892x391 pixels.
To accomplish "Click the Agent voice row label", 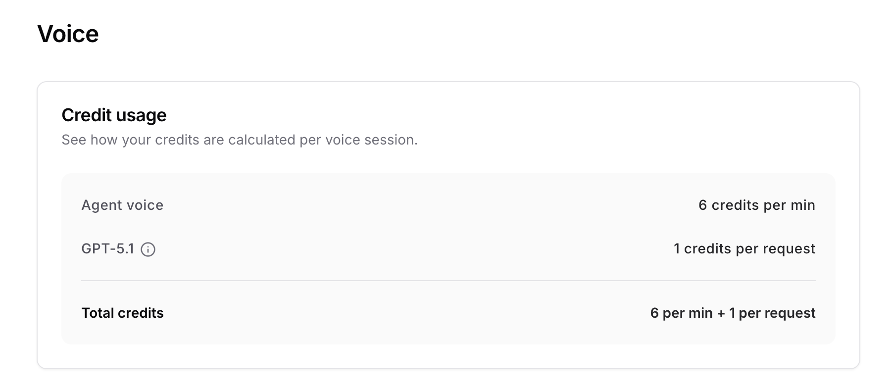I will [122, 205].
